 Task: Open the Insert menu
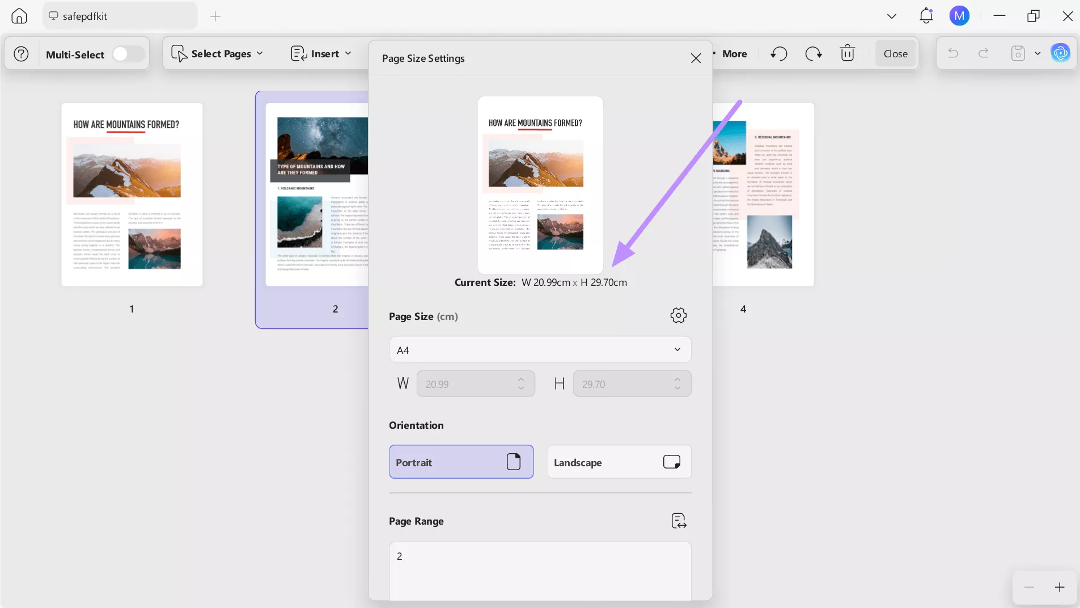tap(321, 53)
